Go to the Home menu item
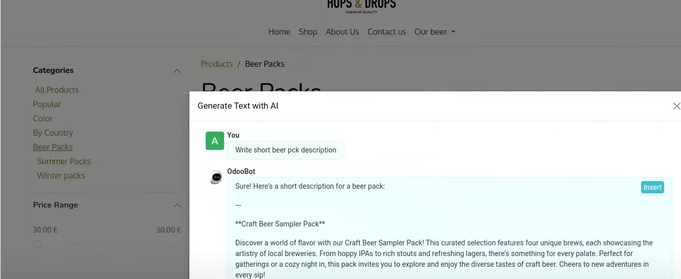Image resolution: width=681 pixels, height=279 pixels. pyautogui.click(x=279, y=32)
